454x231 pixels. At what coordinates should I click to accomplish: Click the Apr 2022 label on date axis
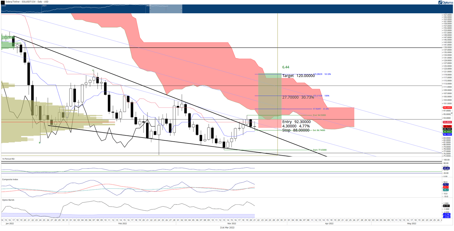click(x=329, y=224)
